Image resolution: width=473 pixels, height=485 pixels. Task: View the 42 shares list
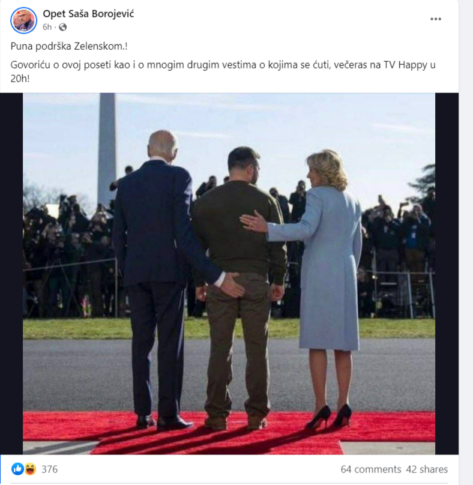point(427,469)
